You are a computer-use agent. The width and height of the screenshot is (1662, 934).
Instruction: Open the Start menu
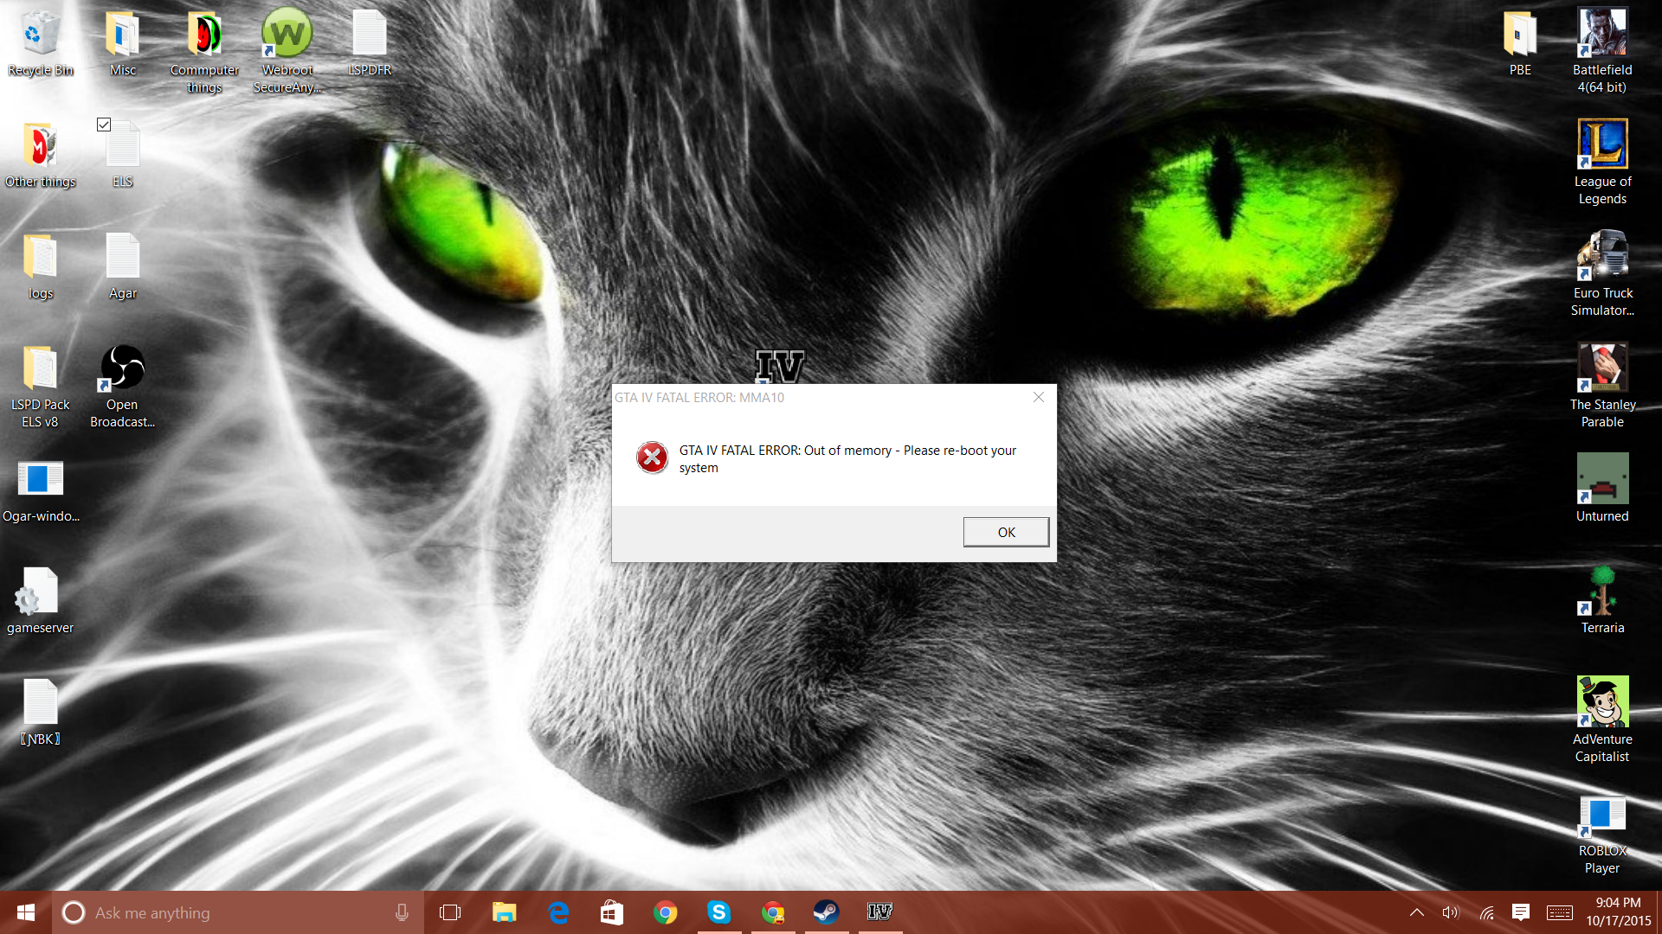point(26,912)
